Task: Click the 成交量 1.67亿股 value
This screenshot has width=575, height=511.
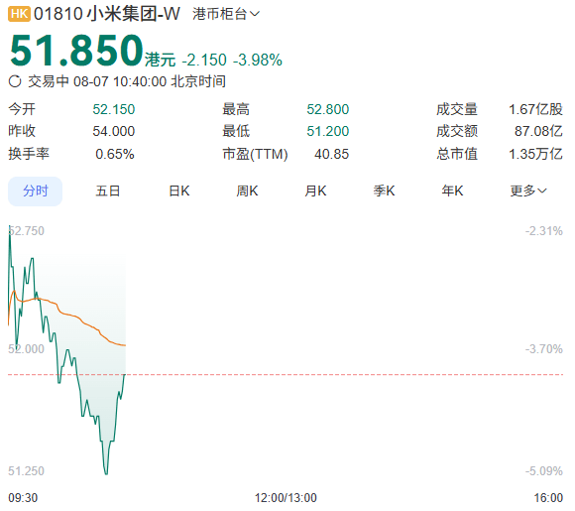Action: click(x=535, y=109)
